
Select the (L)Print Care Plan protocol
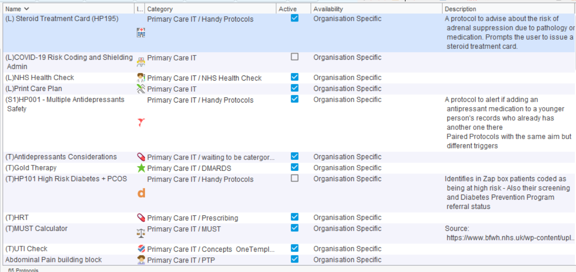(34, 89)
